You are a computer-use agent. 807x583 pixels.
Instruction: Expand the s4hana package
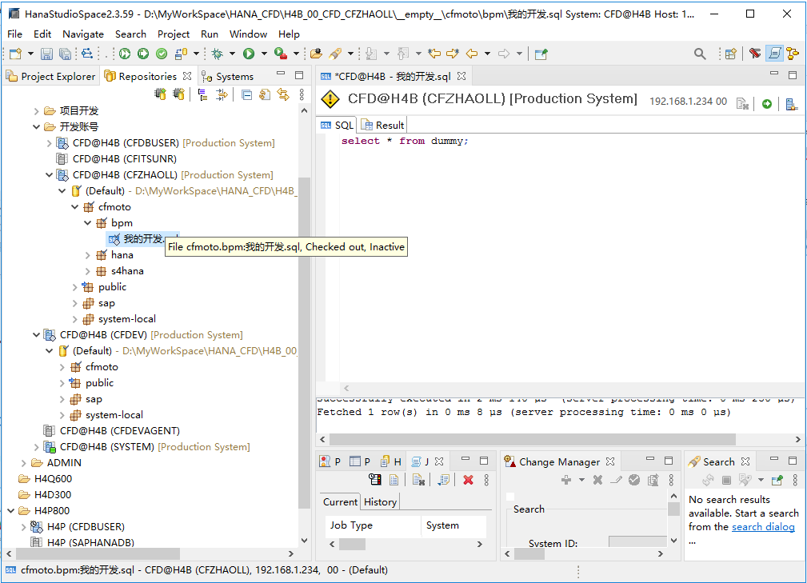pos(87,270)
